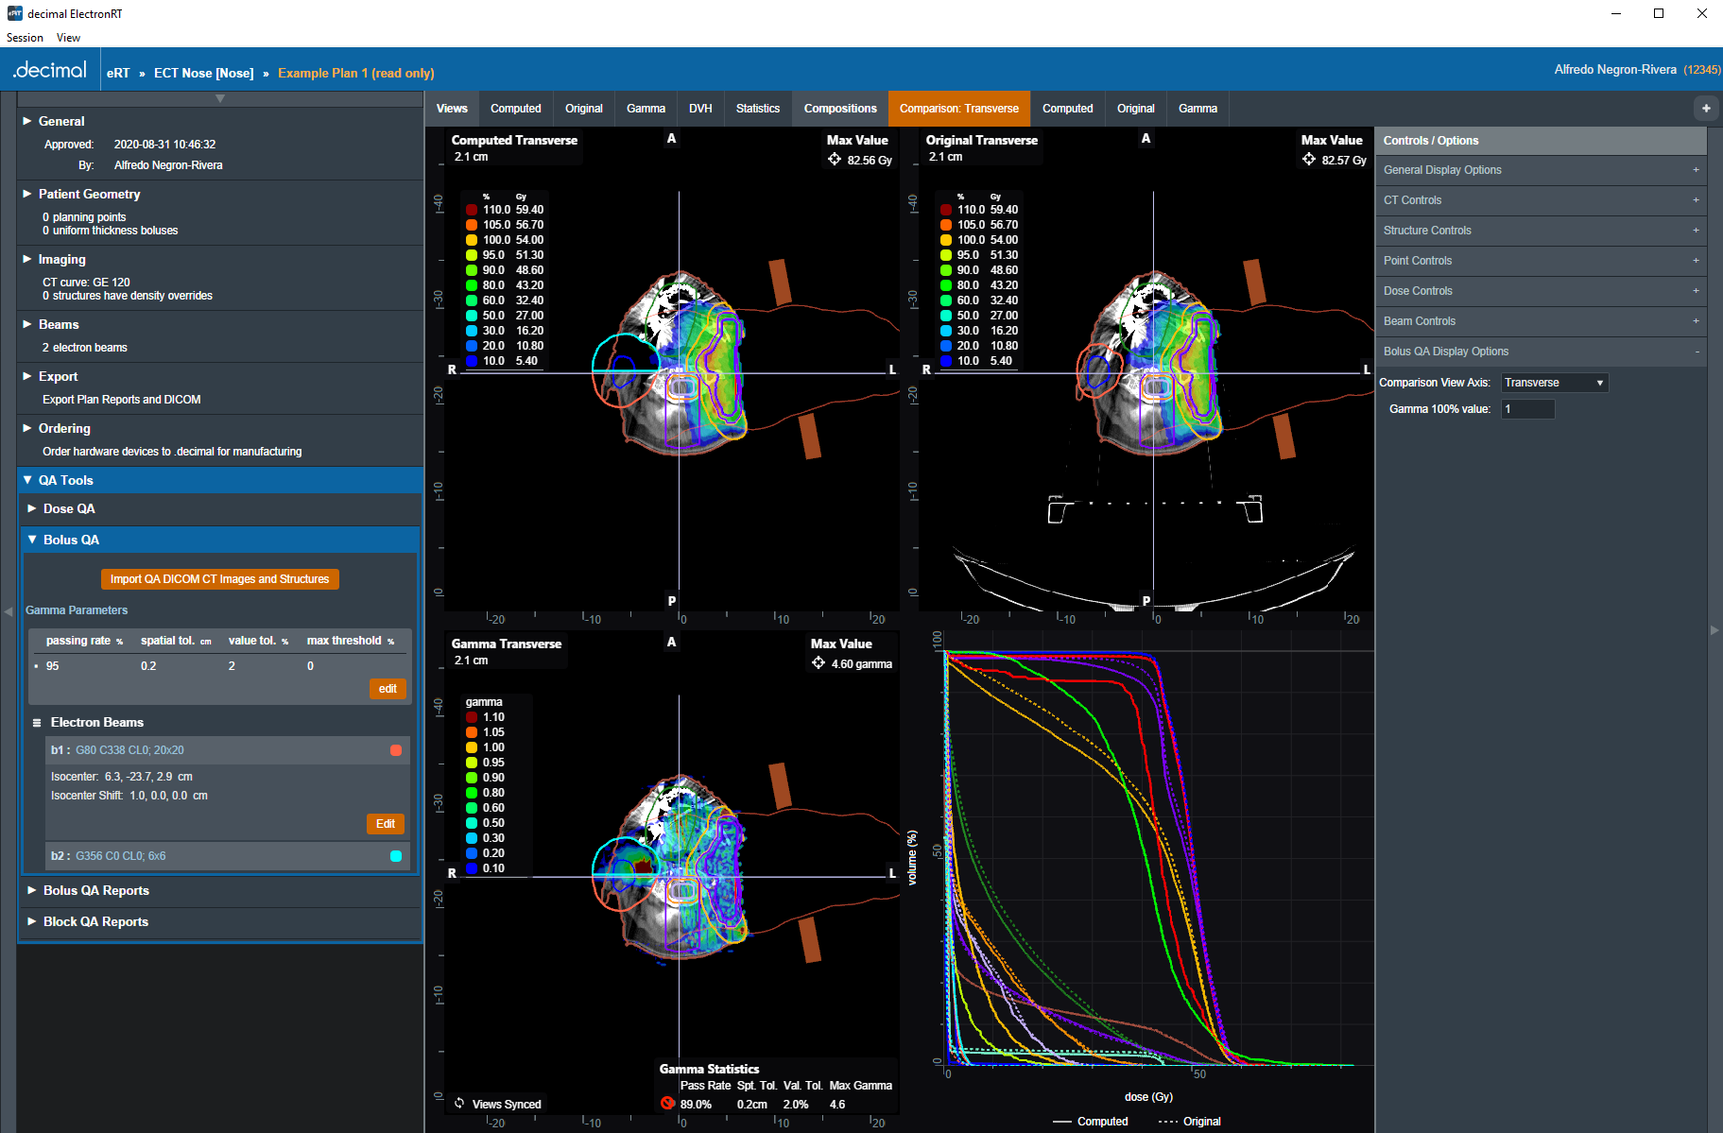Collapse the left sidebar with arrow handle
Viewport: 1723px width, 1133px height.
[x=8, y=611]
